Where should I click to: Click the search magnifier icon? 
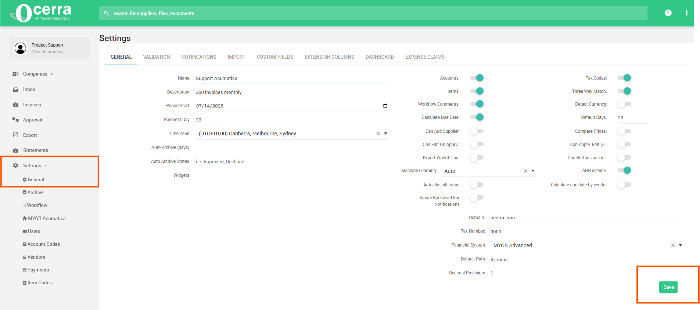(x=106, y=13)
